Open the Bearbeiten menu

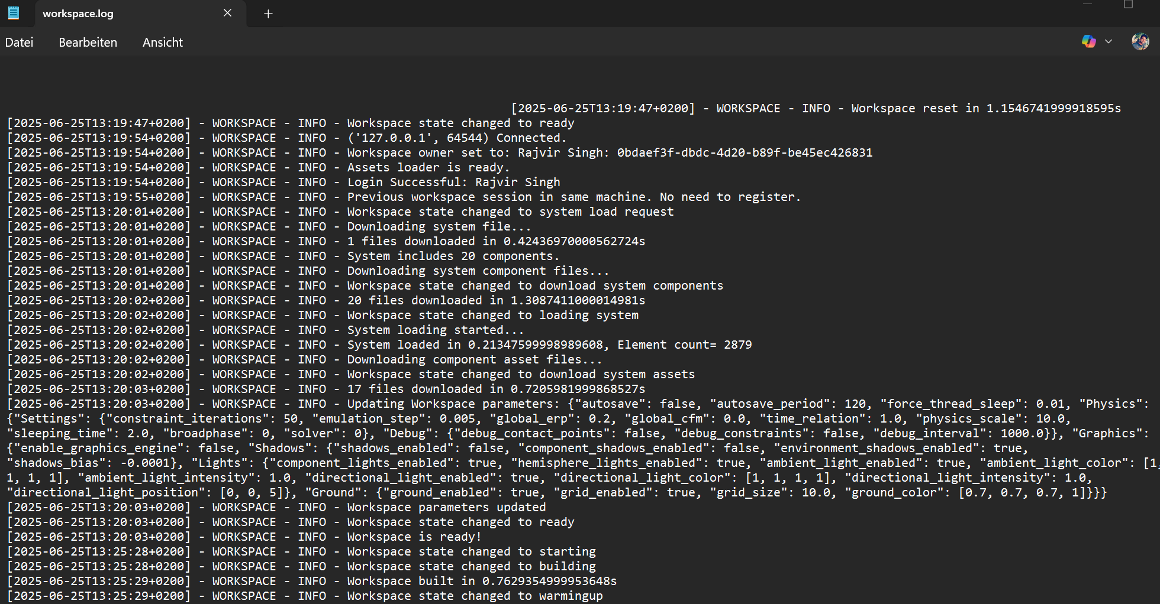[88, 43]
